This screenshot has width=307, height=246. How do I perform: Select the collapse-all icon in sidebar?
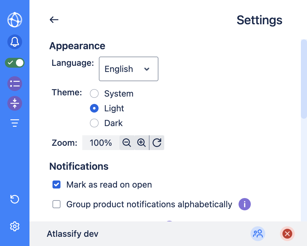click(14, 103)
